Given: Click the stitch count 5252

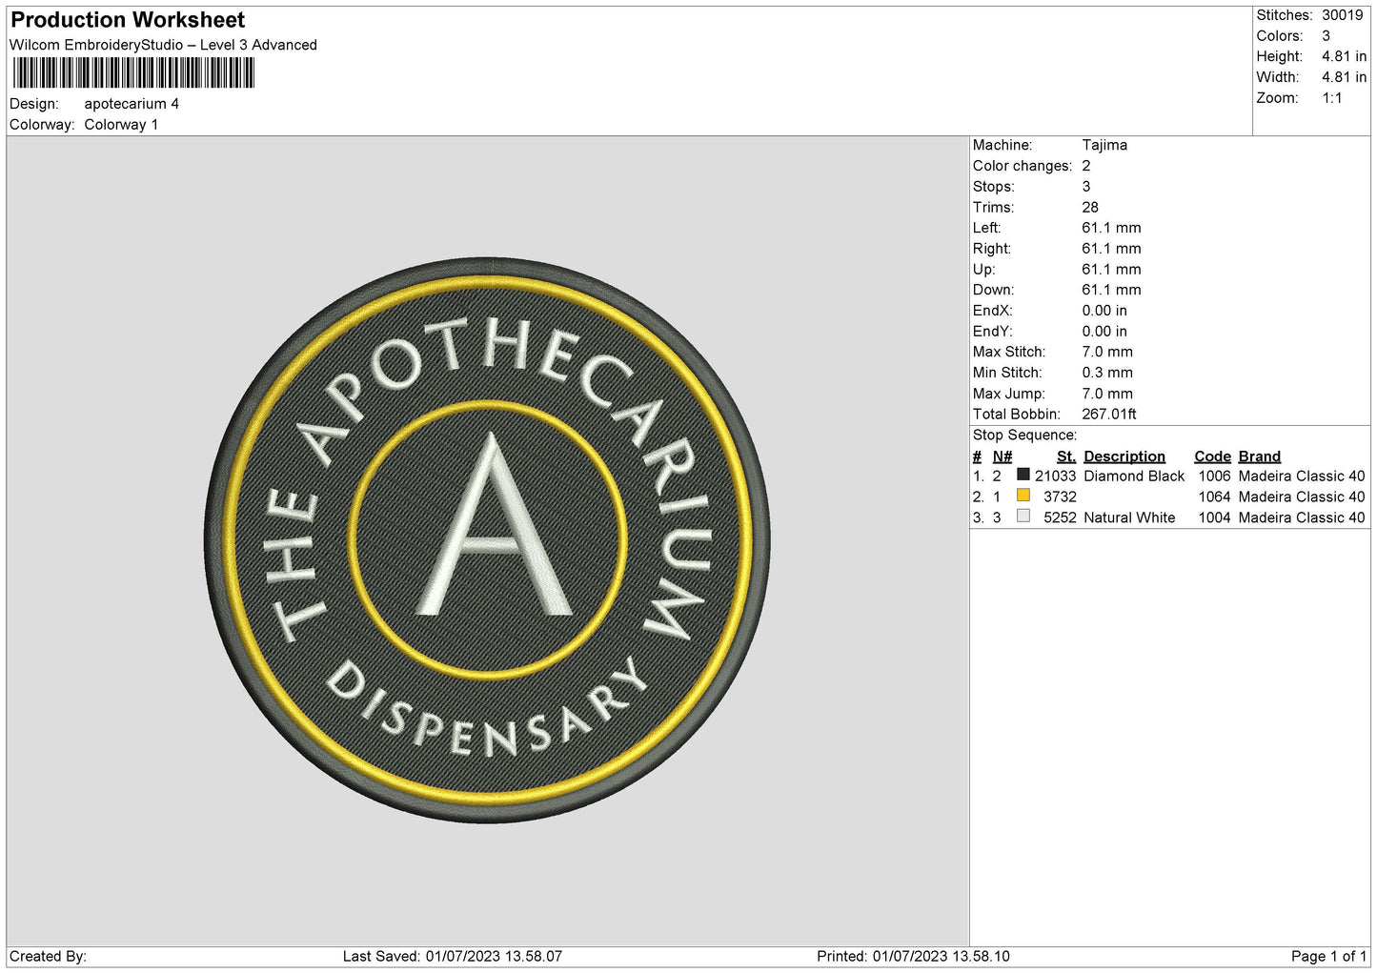Looking at the screenshot, I should click(x=1060, y=517).
